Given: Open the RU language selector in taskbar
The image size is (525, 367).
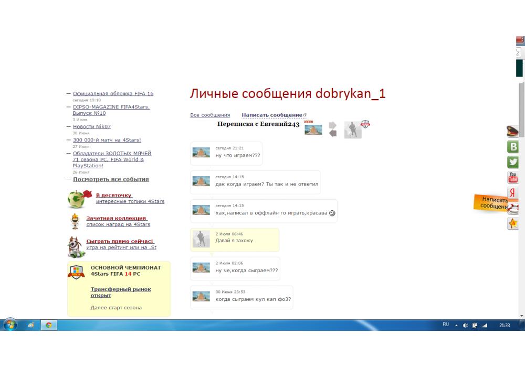Looking at the screenshot, I should [x=446, y=325].
